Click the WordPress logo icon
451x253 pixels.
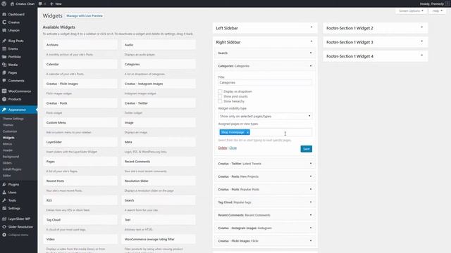tap(4, 4)
